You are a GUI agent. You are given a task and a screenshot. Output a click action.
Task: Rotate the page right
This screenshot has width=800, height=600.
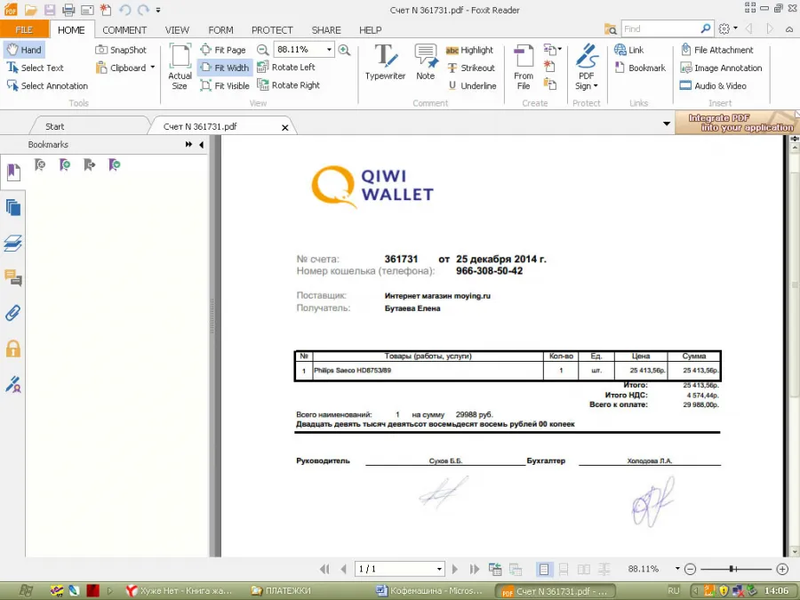(x=288, y=85)
